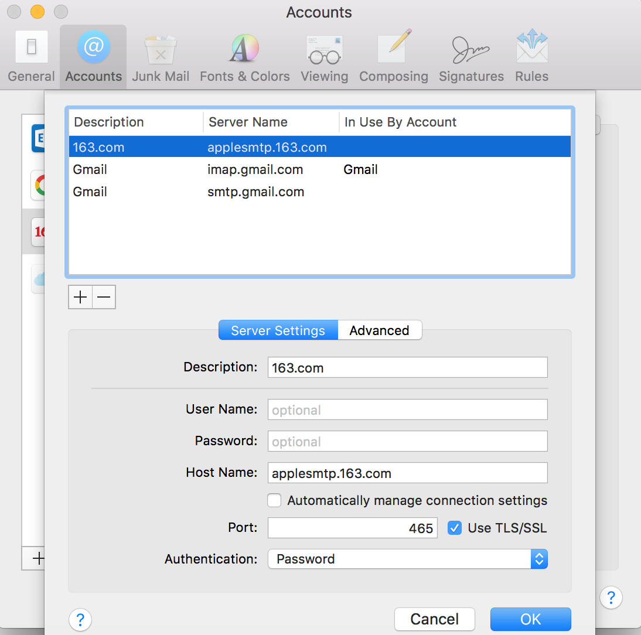Select the Server Settings tab
The width and height of the screenshot is (641, 635).
[x=278, y=330]
